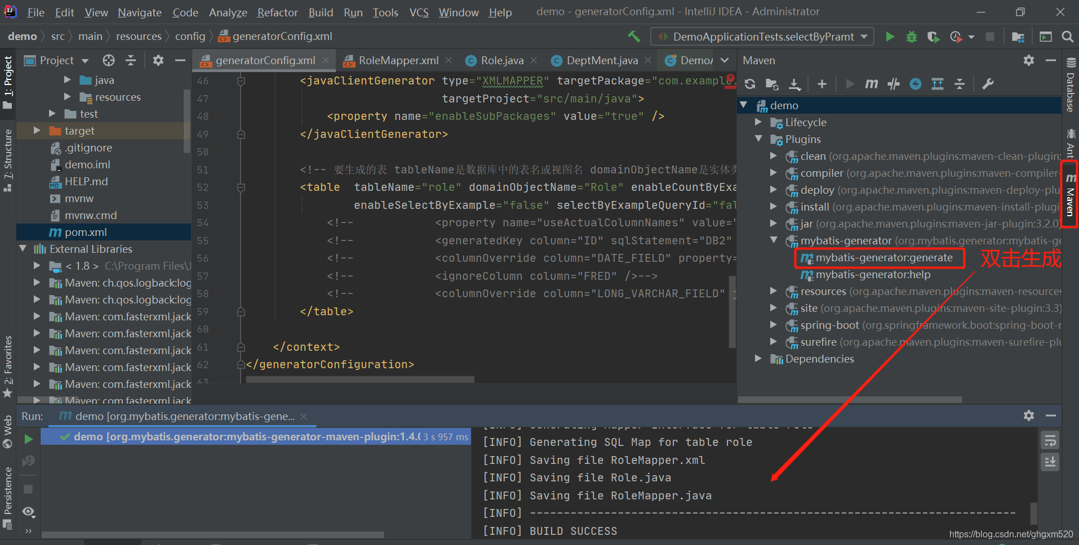Start debugging with the bug icon
The width and height of the screenshot is (1079, 545).
point(911,37)
